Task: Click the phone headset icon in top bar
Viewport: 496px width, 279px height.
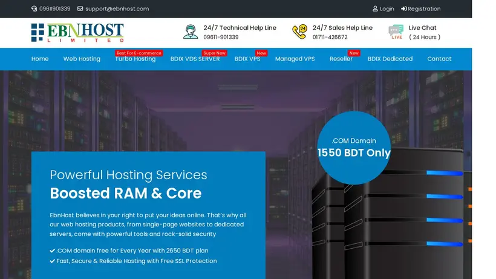Action: pos(34,9)
